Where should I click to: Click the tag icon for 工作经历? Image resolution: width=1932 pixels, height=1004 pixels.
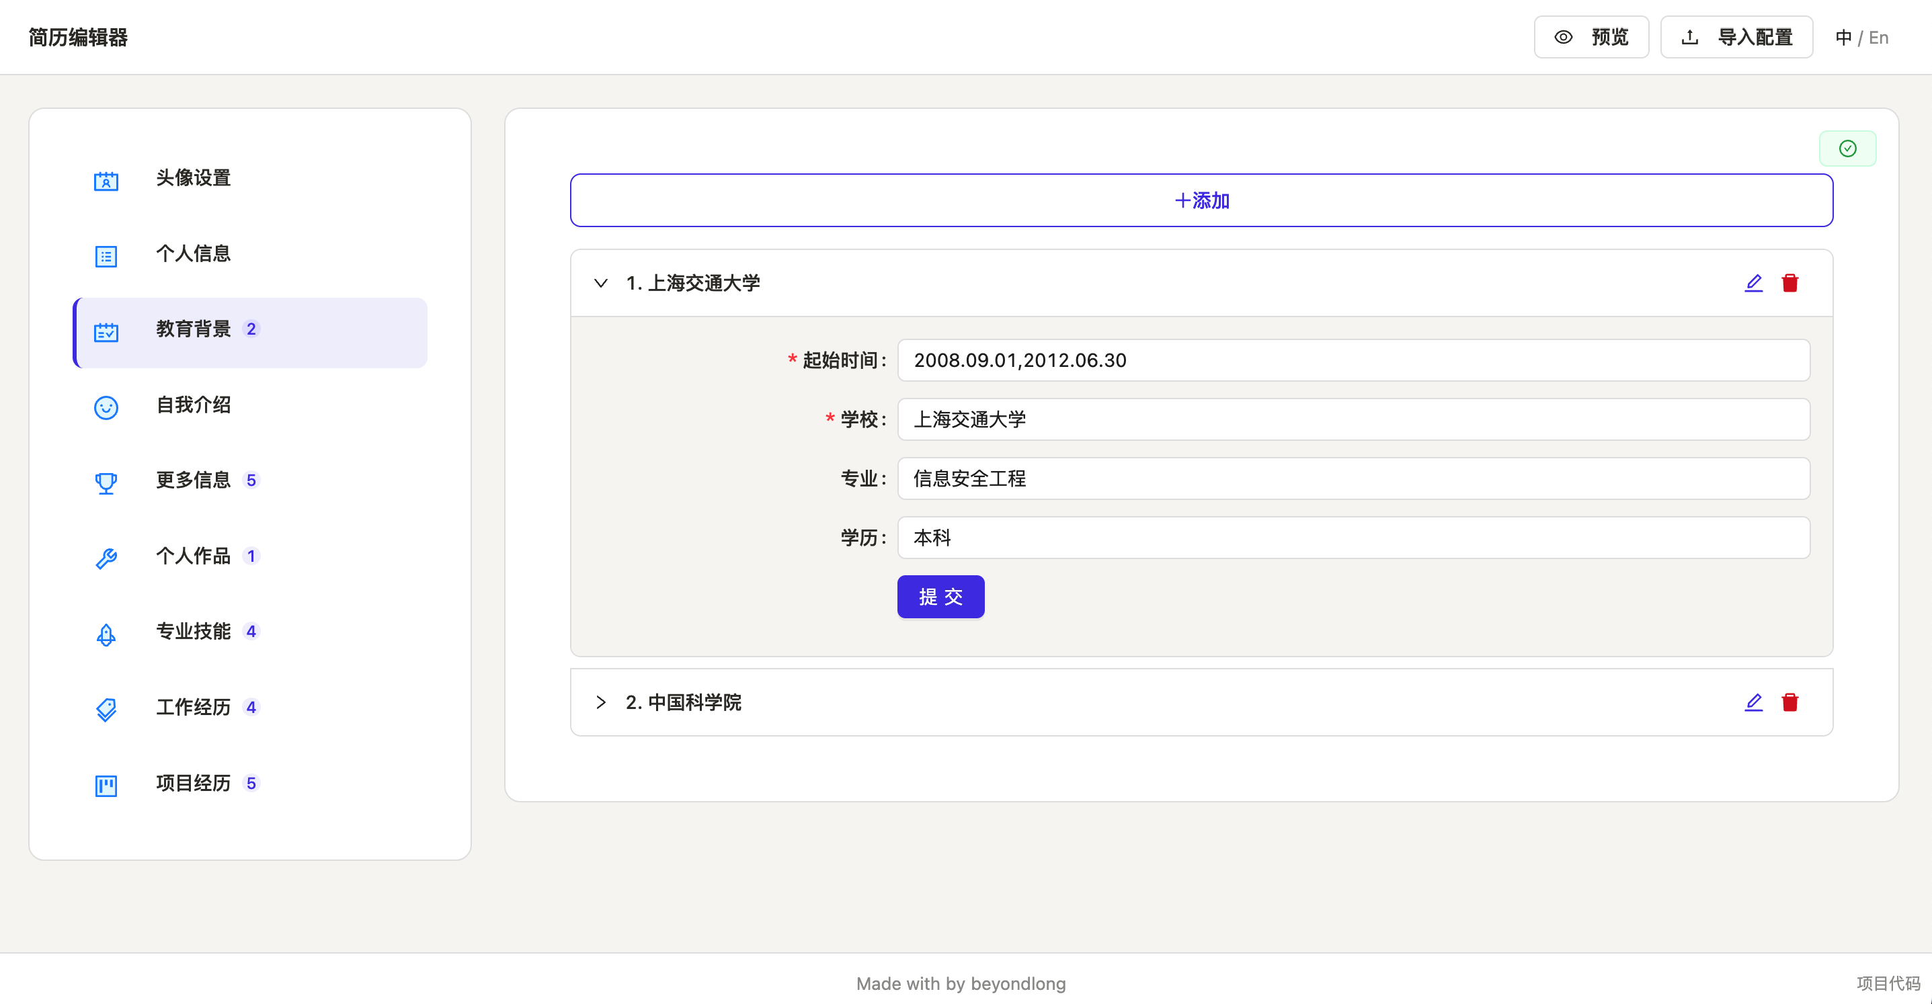pos(106,710)
